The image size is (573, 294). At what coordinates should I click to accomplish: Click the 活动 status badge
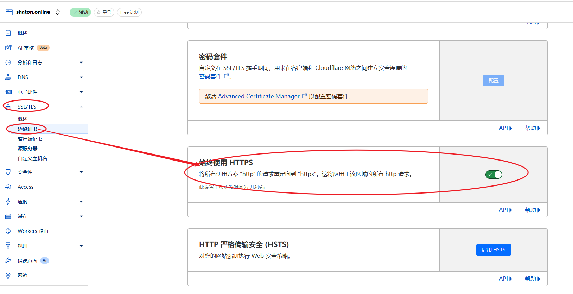(x=81, y=12)
